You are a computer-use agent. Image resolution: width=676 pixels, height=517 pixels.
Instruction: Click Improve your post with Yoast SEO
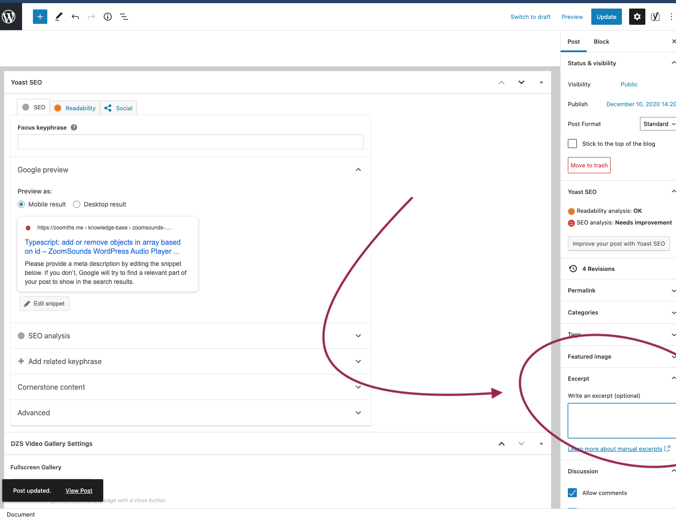pos(619,243)
